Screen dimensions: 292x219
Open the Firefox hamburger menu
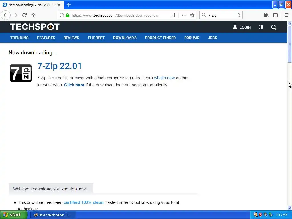286,15
